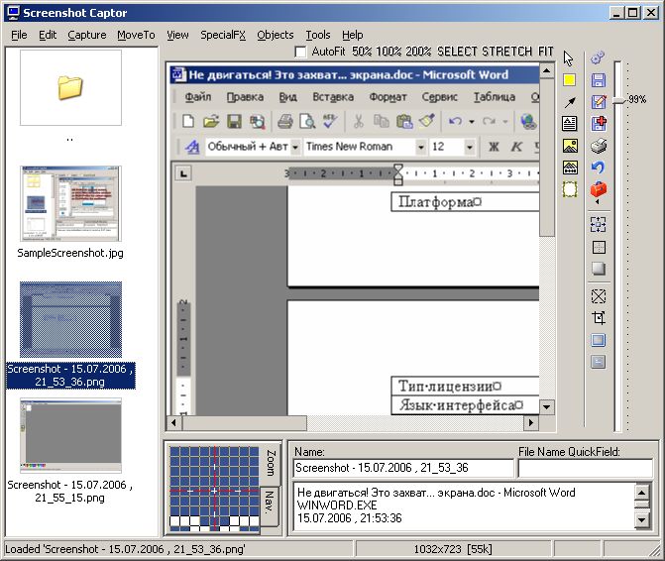The width and height of the screenshot is (665, 561).
Task: Open the MoveTo menu
Action: pyautogui.click(x=136, y=35)
